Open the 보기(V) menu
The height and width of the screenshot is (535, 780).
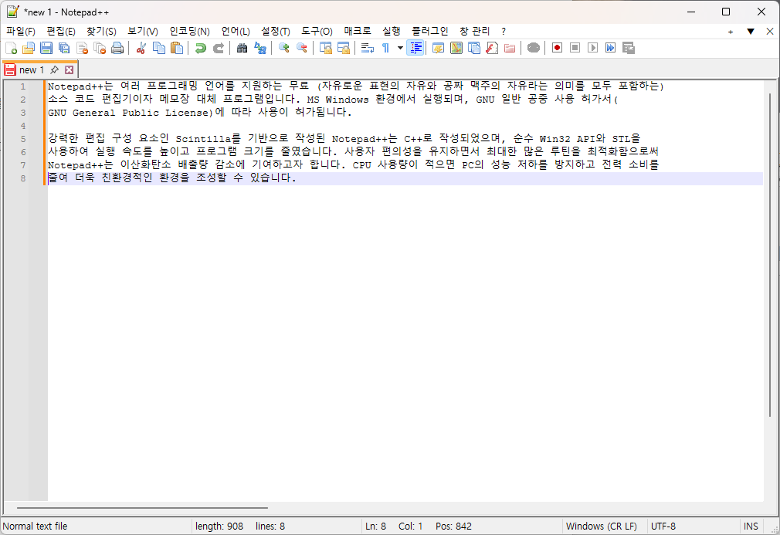click(x=143, y=32)
